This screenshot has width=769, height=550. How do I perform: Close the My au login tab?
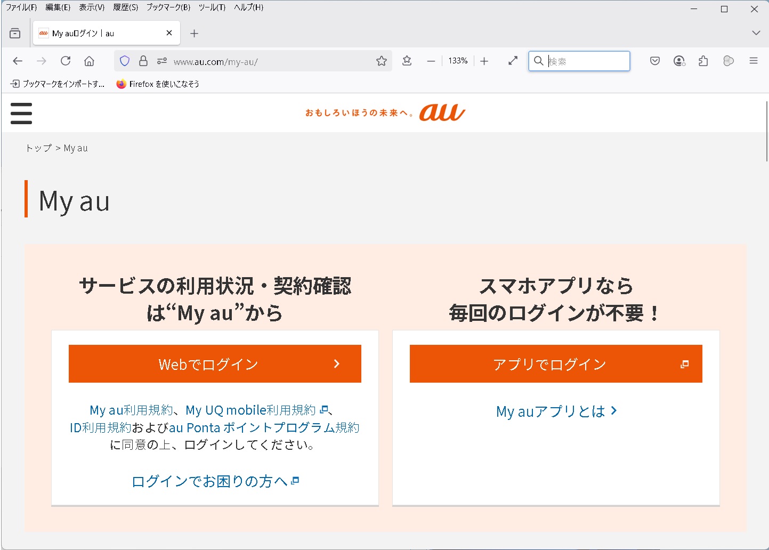click(169, 33)
